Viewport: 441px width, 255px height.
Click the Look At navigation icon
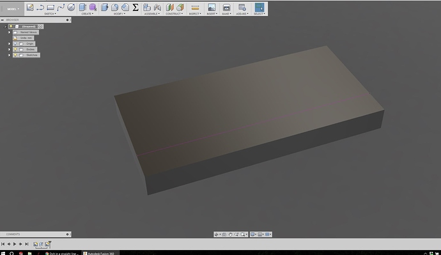click(224, 234)
